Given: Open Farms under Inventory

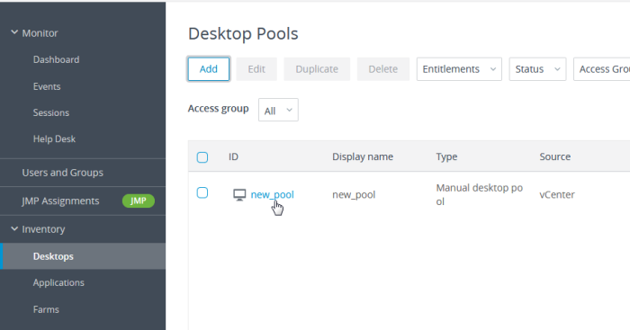Looking at the screenshot, I should click(x=46, y=309).
